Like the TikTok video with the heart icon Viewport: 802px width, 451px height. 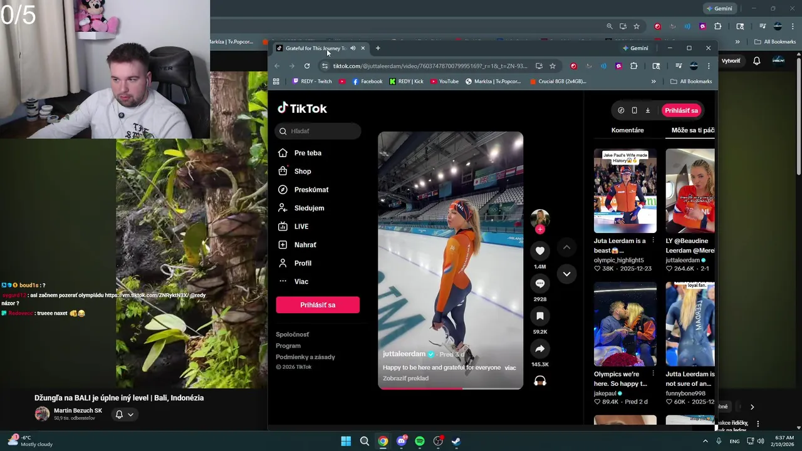[539, 251]
